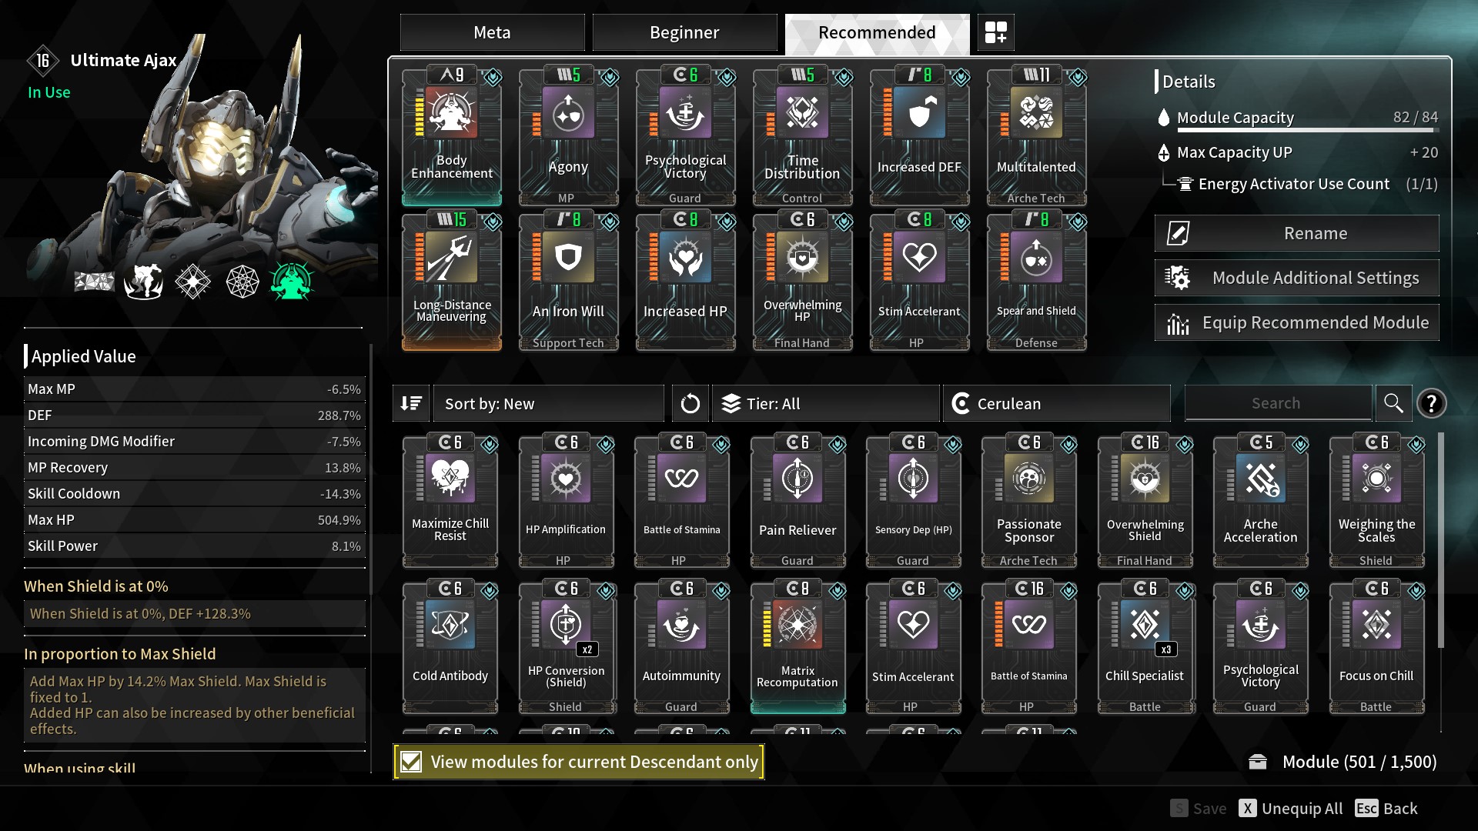Click the add preset slot icon
Image resolution: width=1478 pixels, height=831 pixels.
click(x=995, y=32)
